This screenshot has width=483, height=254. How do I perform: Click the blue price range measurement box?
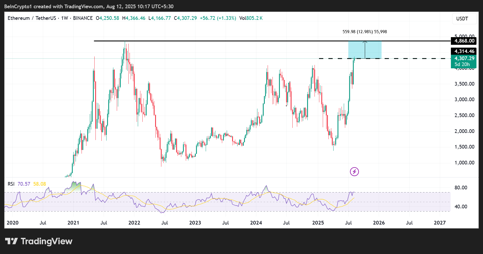tap(365, 50)
